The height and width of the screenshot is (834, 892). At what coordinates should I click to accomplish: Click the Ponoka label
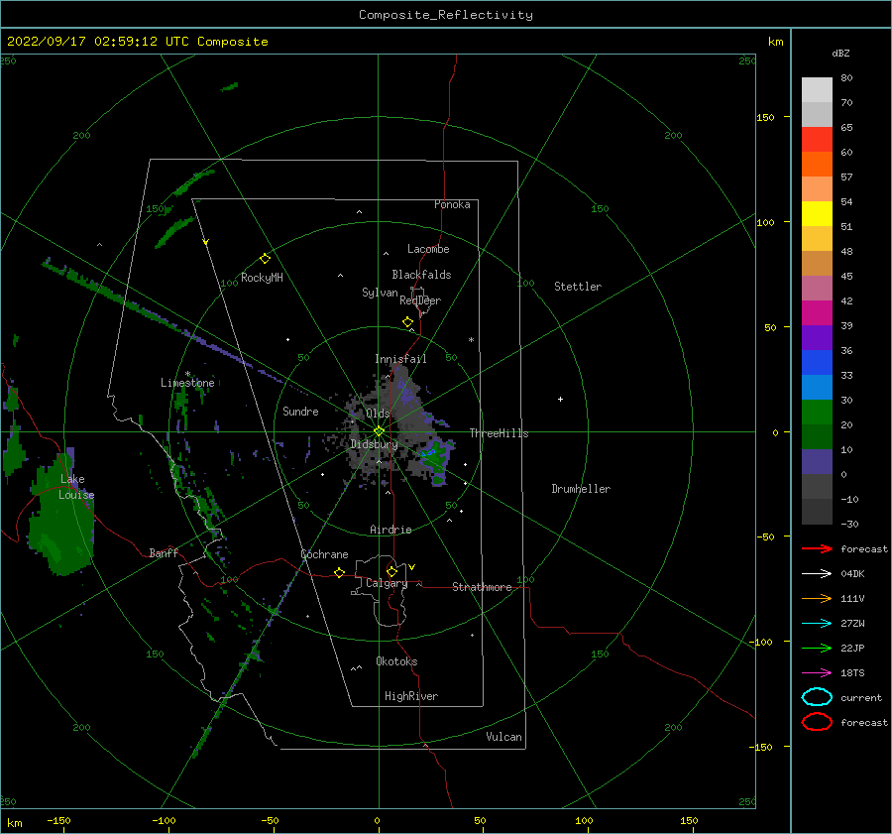click(452, 205)
